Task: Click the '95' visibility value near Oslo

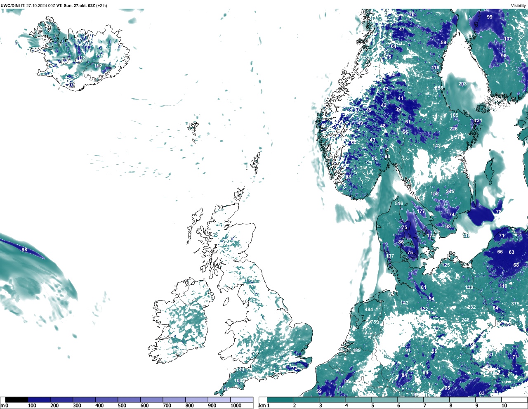Action: [x=375, y=158]
